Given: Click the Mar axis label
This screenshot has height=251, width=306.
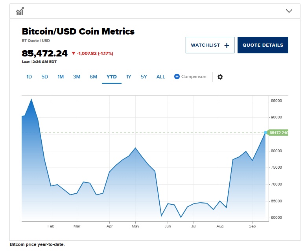Looking at the screenshot, I should tap(77, 226).
